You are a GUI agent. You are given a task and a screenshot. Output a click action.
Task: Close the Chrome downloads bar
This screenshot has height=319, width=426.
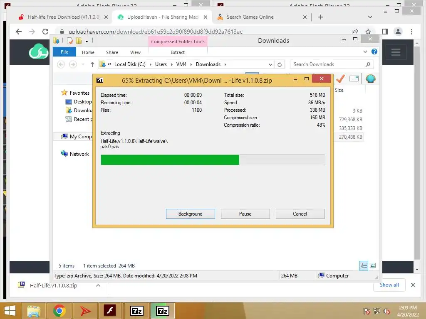coord(413,285)
